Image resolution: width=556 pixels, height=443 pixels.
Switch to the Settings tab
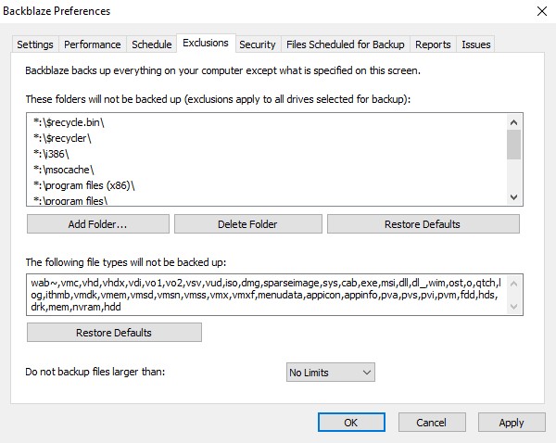35,44
